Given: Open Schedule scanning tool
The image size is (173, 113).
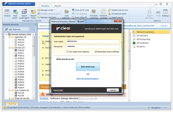Looking at the screenshot, I should coord(94,14).
